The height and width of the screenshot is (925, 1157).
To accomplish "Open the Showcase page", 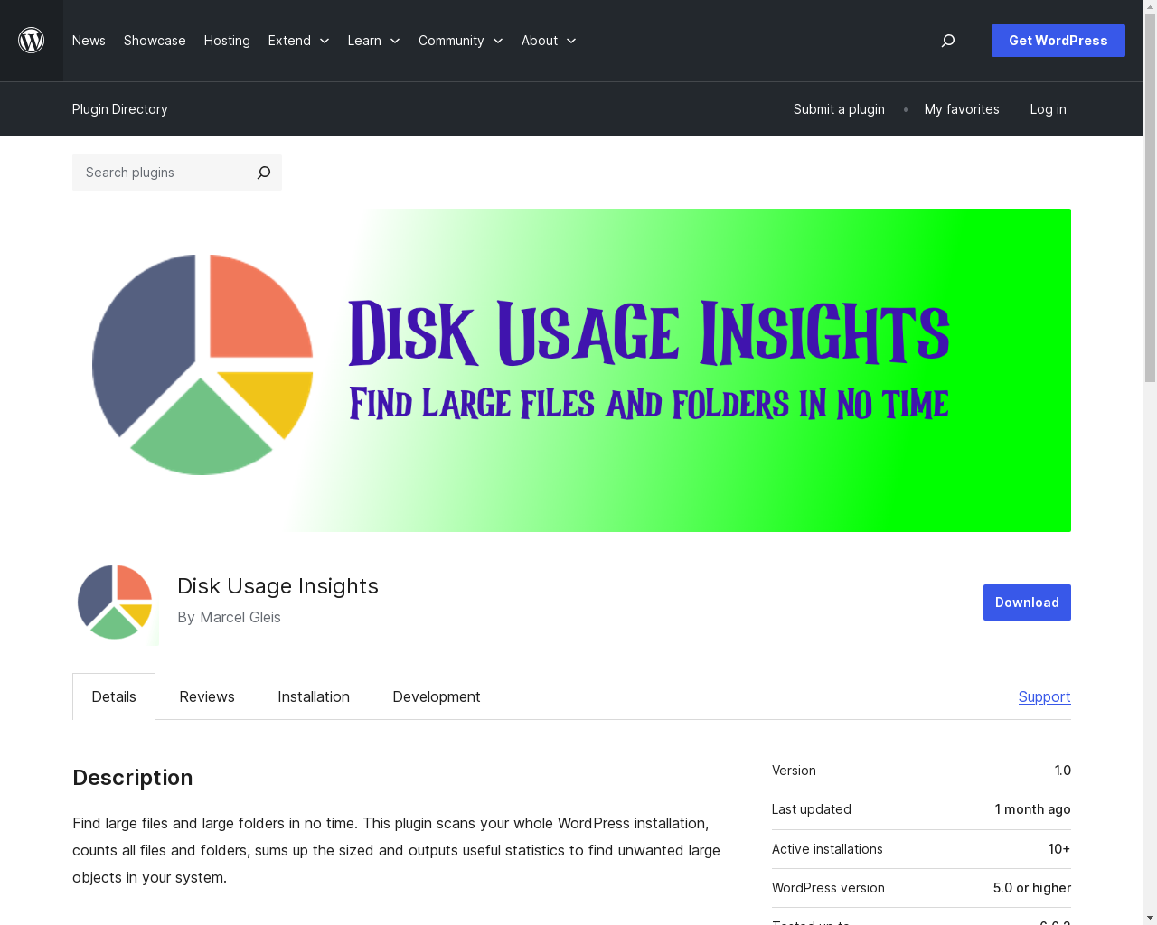I will pyautogui.click(x=155, y=41).
